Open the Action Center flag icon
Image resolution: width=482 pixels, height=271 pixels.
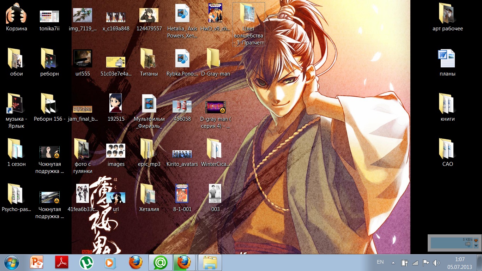tap(426, 263)
